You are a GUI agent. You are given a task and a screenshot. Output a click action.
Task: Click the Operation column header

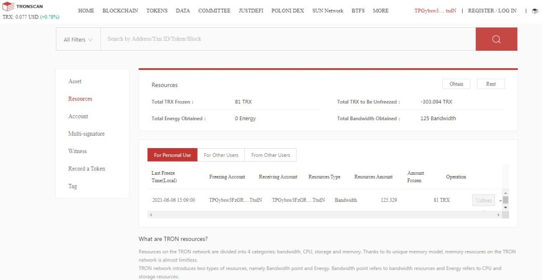click(x=456, y=177)
